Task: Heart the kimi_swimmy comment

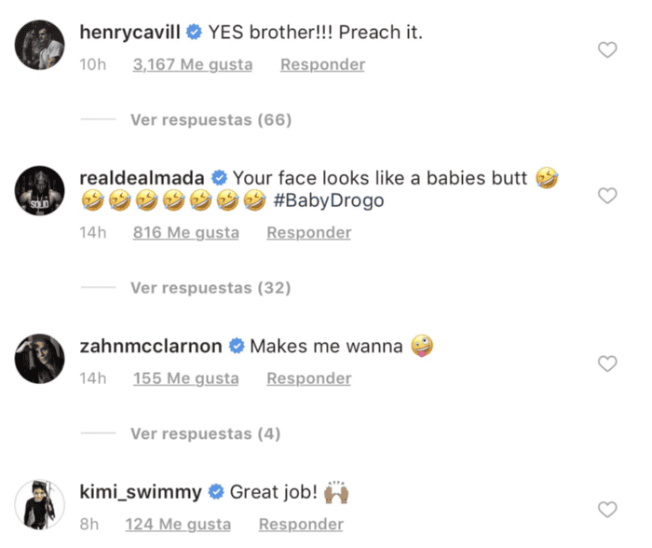Action: click(607, 509)
